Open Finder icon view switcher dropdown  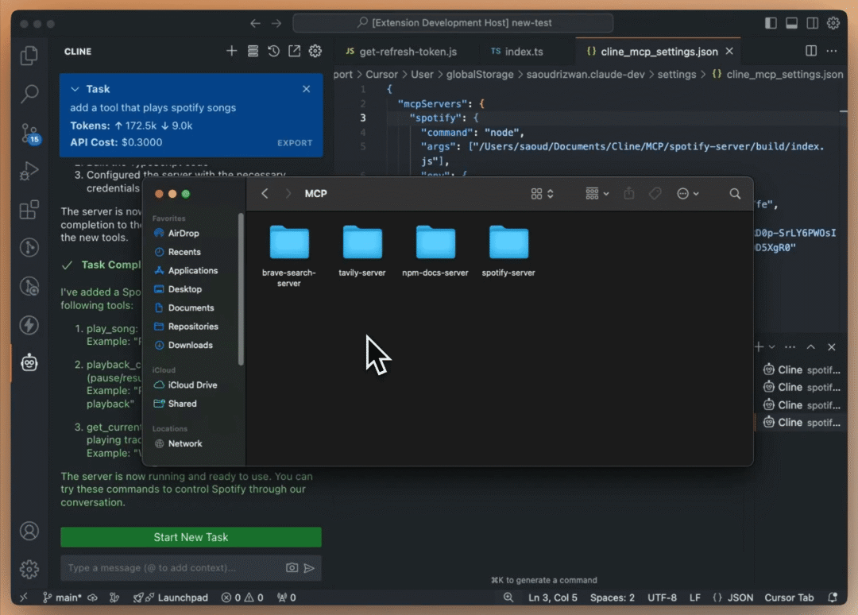tap(543, 194)
